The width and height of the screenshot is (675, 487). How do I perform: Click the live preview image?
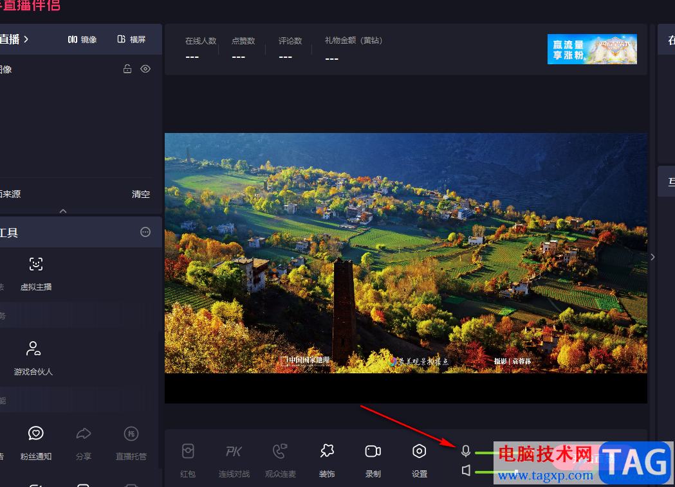coord(406,252)
